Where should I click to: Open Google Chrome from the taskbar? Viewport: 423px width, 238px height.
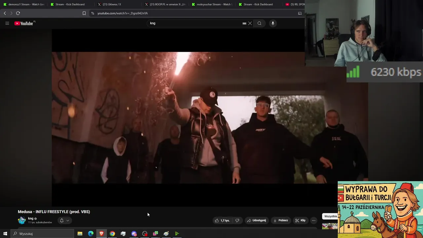[112, 234]
